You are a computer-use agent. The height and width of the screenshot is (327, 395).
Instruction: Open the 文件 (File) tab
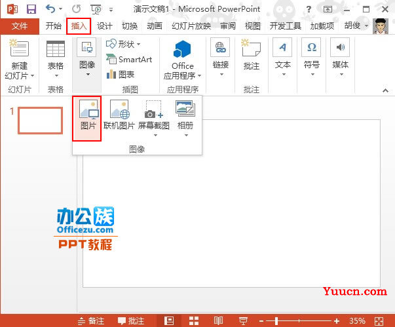(20, 26)
